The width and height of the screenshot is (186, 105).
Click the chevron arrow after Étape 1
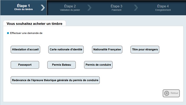[43, 8]
